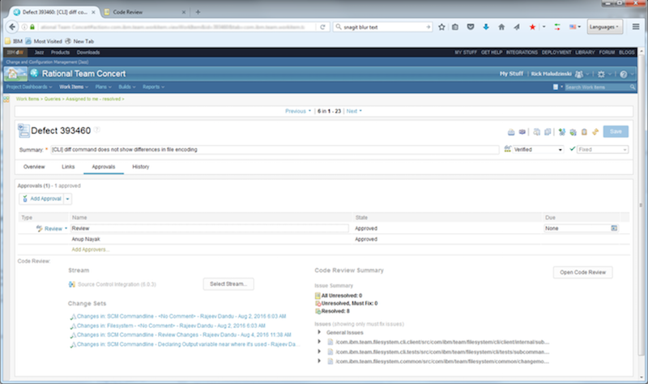Open the Filesystem No Comment change set link
Image resolution: width=648 pixels, height=384 pixels.
(x=171, y=326)
